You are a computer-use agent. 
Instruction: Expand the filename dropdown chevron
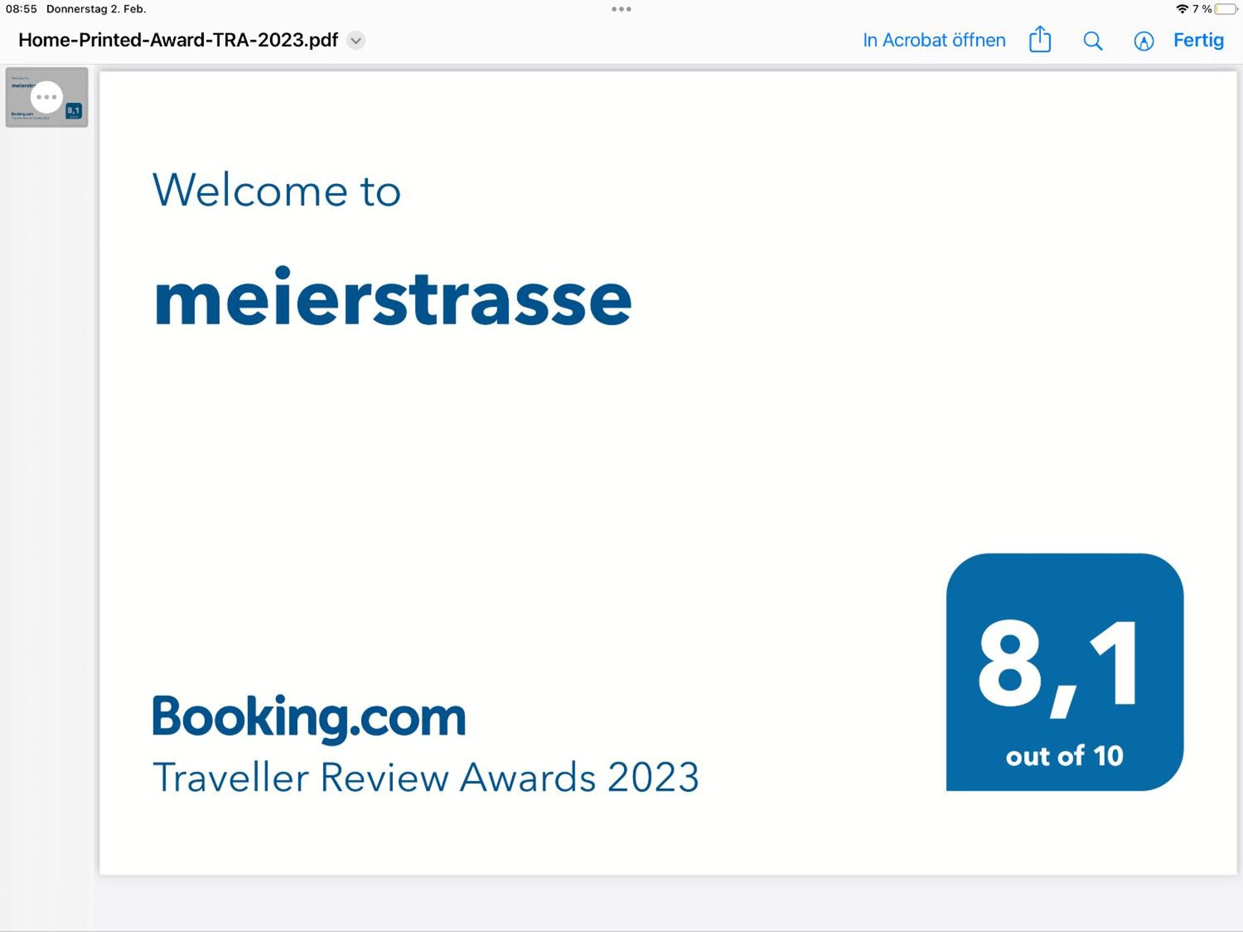pyautogui.click(x=355, y=41)
